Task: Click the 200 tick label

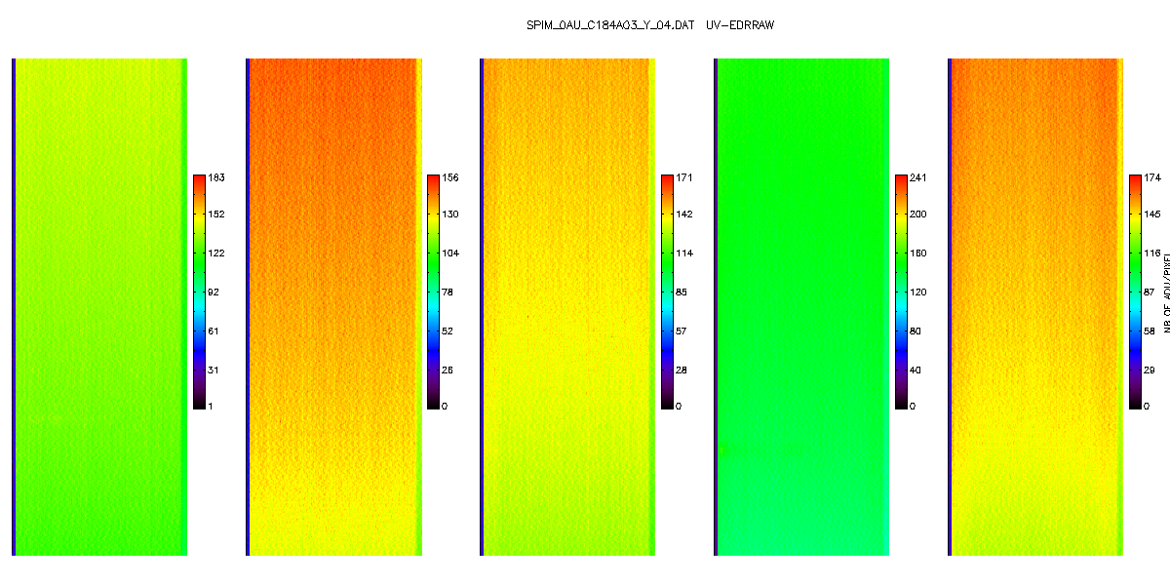Action: click(919, 214)
